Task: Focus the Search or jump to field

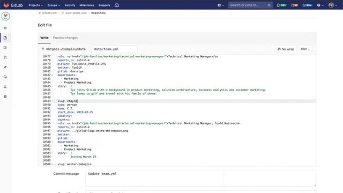Action: click(x=250, y=5)
